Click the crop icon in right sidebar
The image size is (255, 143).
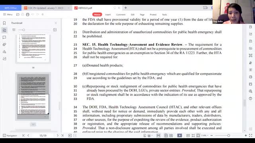click(x=251, y=56)
